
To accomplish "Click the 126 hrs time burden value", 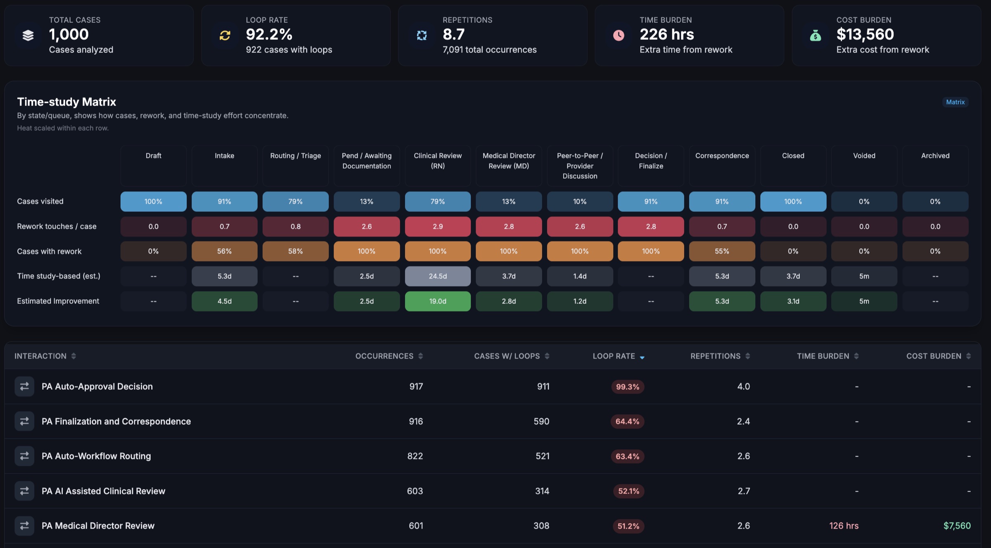I will pos(844,526).
